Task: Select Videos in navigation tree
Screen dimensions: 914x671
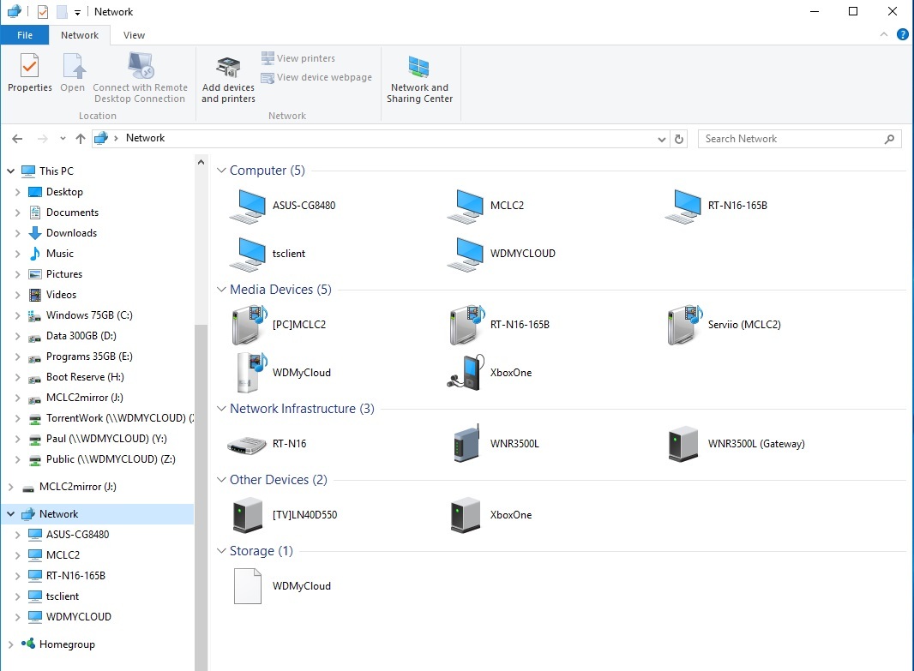Action: click(x=61, y=295)
